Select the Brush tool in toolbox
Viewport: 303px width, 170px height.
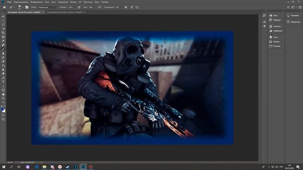3,49
